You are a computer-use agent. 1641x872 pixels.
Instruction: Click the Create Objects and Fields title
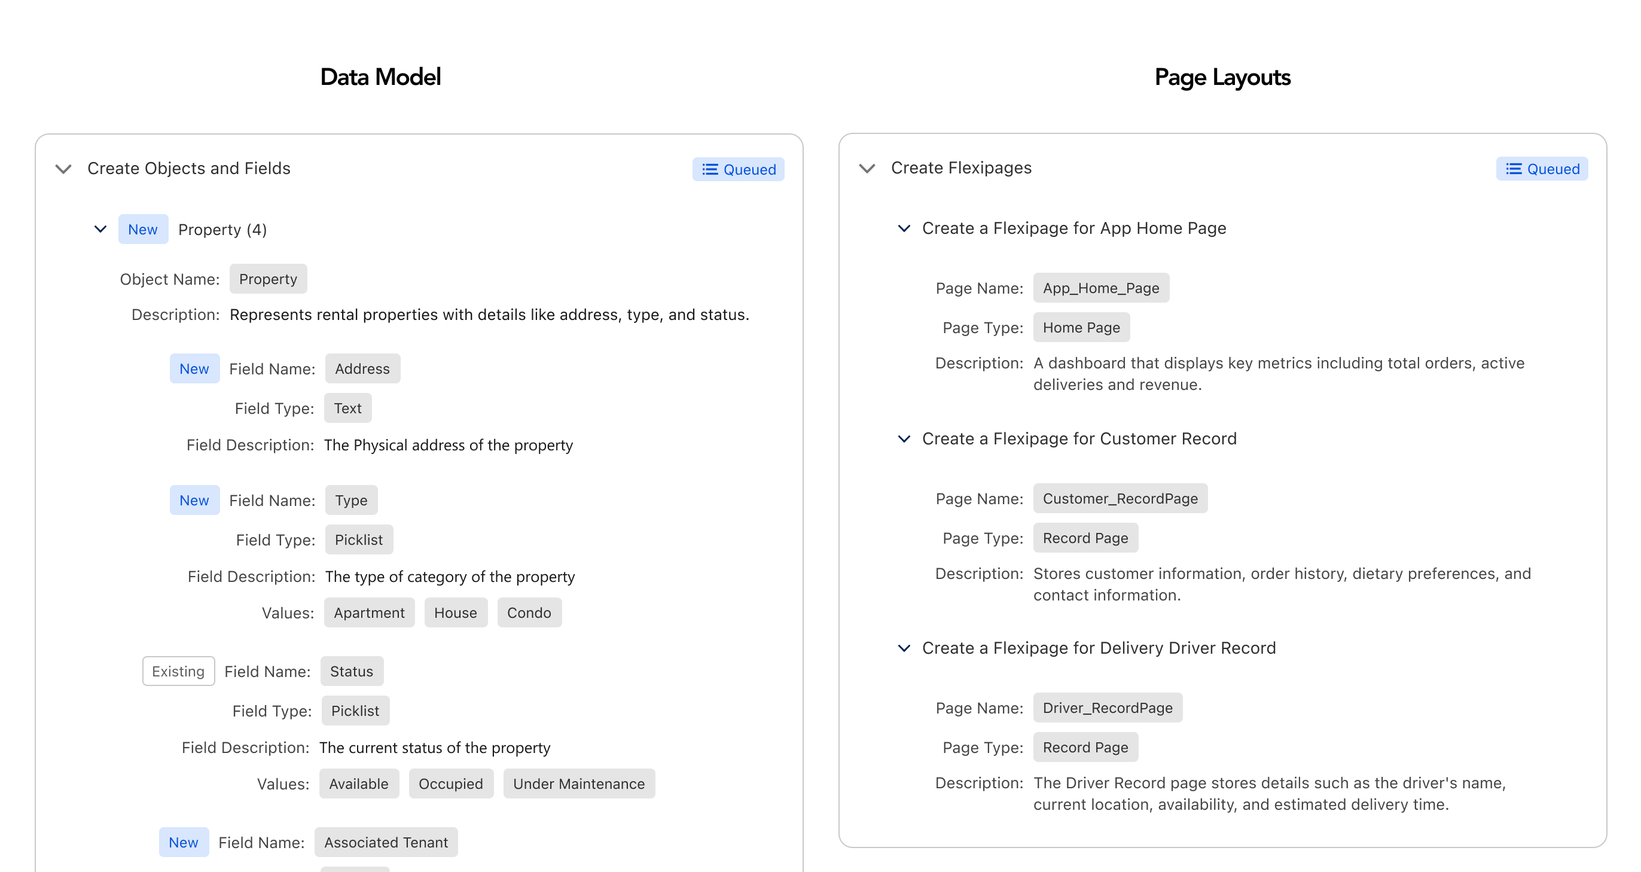188,168
